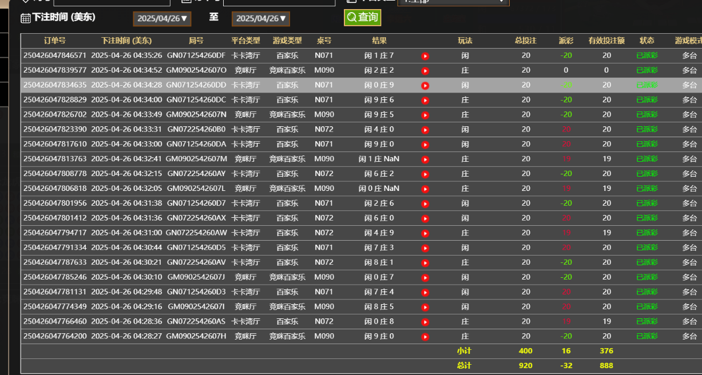Click replay icon in highlighted row 250426047834635
The height and width of the screenshot is (375, 702).
click(x=425, y=86)
